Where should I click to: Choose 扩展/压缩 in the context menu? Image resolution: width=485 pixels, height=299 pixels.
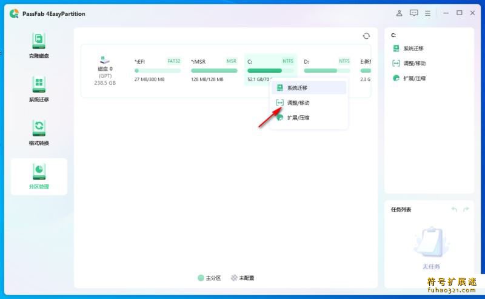(x=309, y=118)
